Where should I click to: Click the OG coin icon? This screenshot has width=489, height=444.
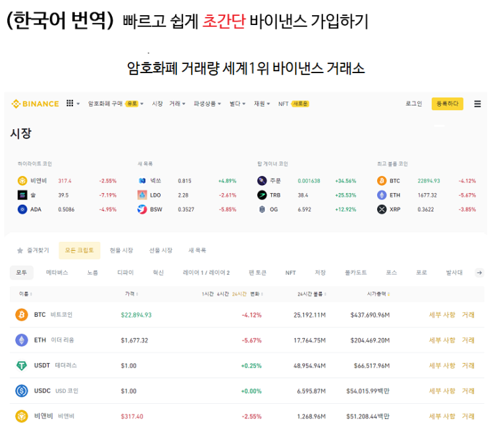(262, 209)
